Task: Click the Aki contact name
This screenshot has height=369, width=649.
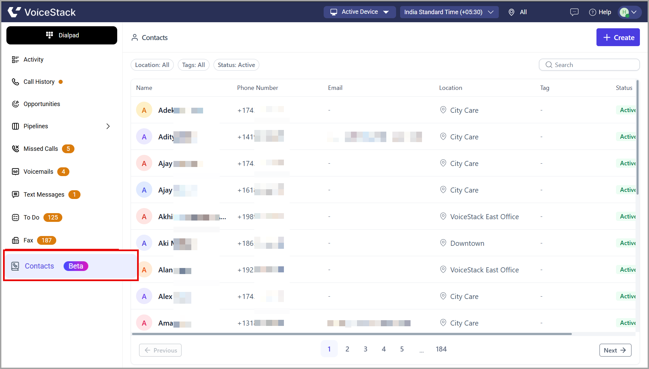Action: tap(177, 243)
